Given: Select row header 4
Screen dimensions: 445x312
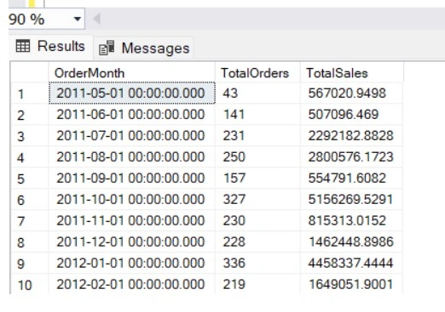Looking at the screenshot, I should pos(30,157).
